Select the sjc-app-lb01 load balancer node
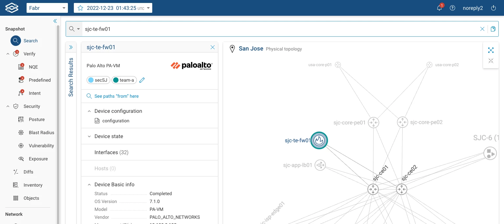The image size is (504, 224). pyautogui.click(x=320, y=165)
